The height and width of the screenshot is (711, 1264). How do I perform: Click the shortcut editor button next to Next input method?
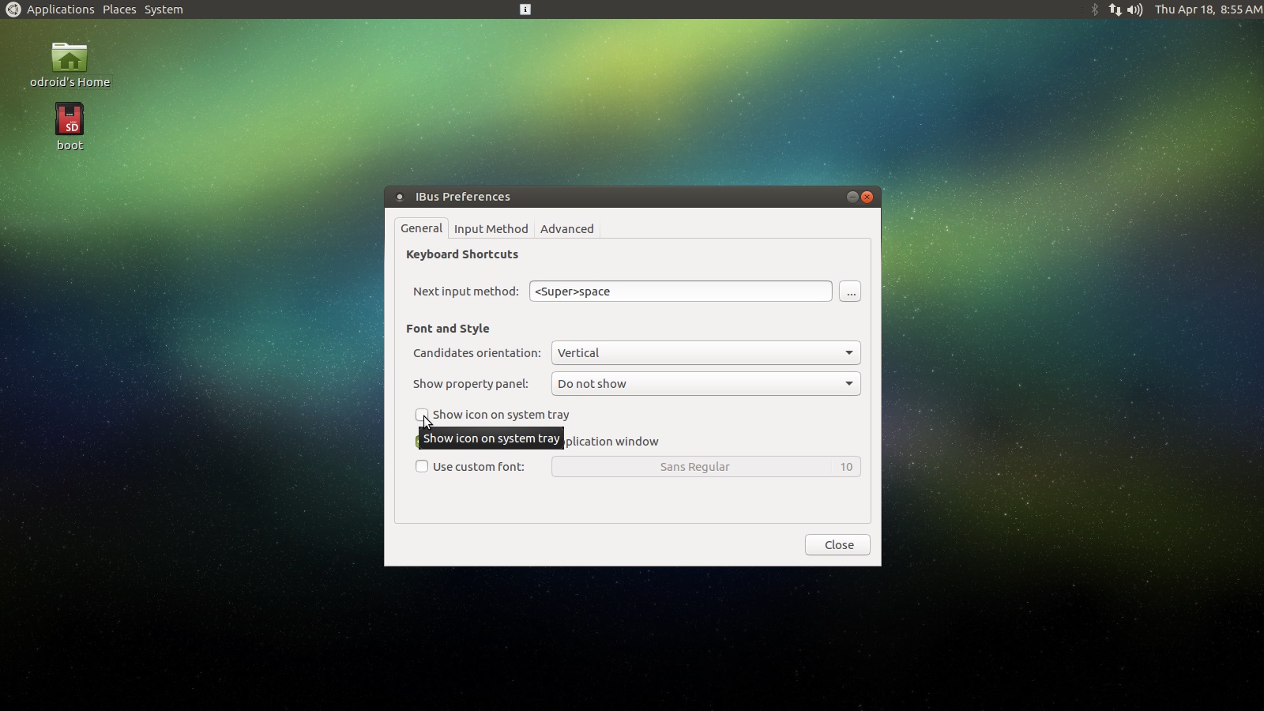(x=850, y=292)
